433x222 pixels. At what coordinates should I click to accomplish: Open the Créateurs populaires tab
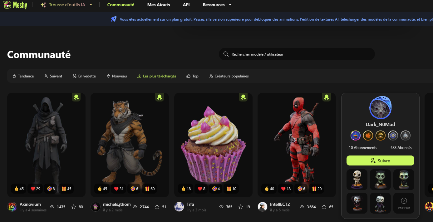tap(229, 76)
